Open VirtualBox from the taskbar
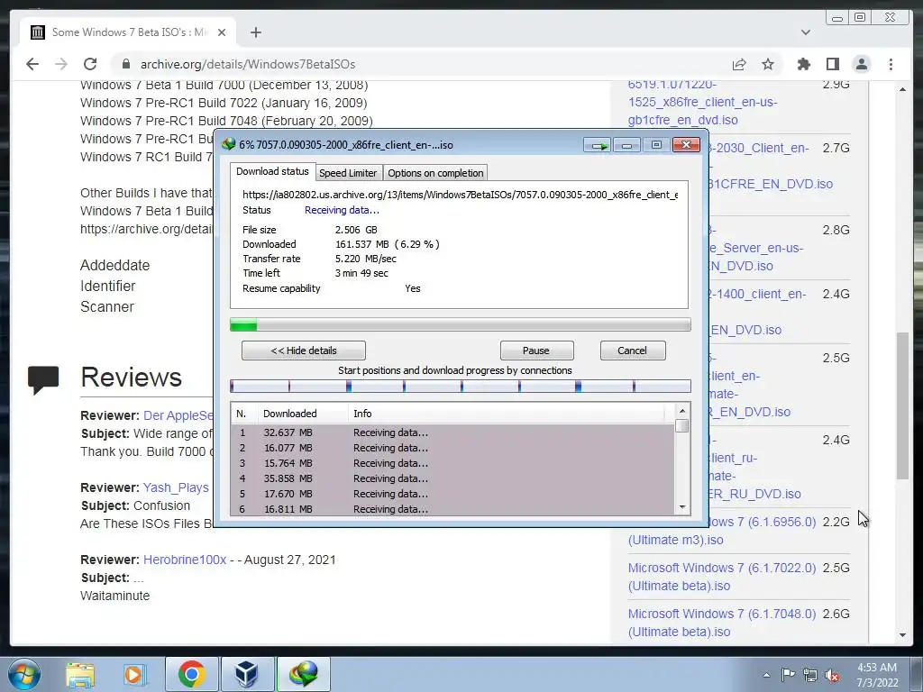 [246, 674]
